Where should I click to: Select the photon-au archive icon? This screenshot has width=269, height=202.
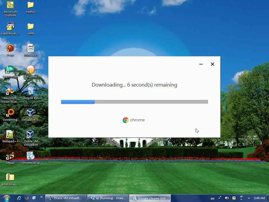(x=10, y=180)
